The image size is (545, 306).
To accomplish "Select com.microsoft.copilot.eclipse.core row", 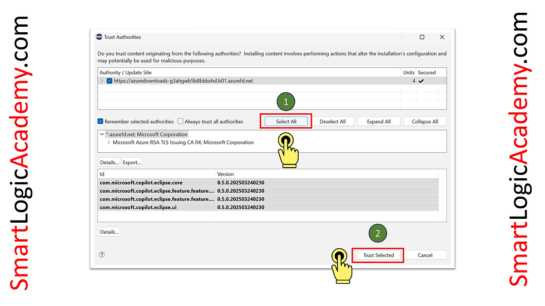I will [268, 183].
